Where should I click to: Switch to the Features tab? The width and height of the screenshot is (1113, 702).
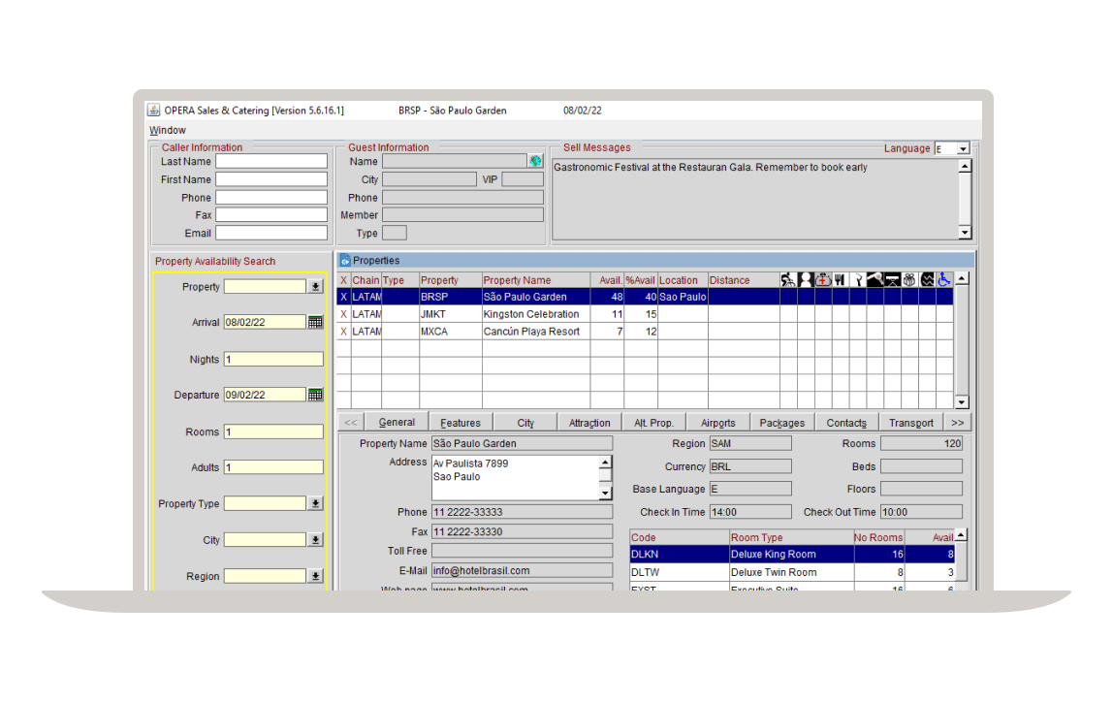(x=460, y=422)
